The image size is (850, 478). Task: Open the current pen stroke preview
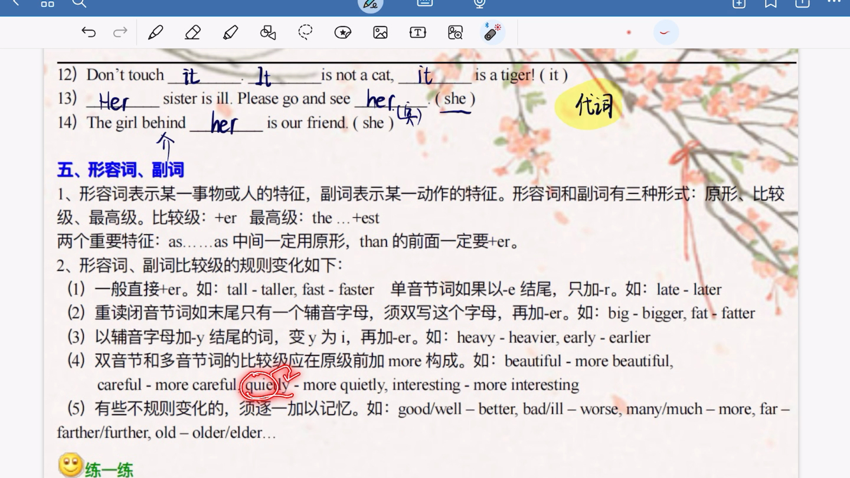[x=665, y=32]
